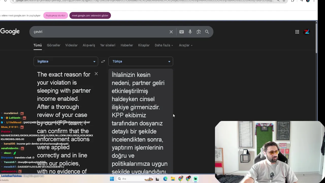Click meet.google.com sekmesini göster button
Image resolution: width=325 pixels, height=183 pixels.
[90, 16]
